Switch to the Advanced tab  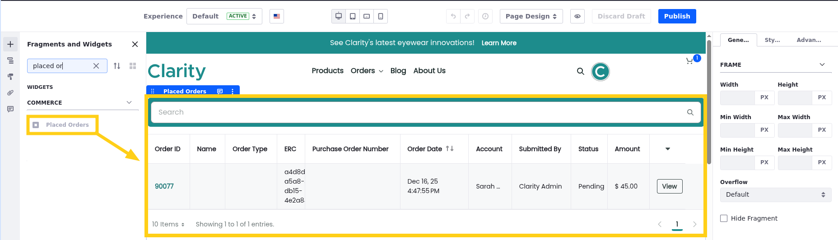[809, 40]
